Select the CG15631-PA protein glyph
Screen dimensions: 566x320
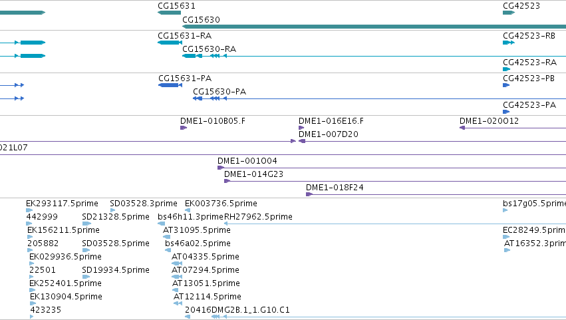point(170,85)
